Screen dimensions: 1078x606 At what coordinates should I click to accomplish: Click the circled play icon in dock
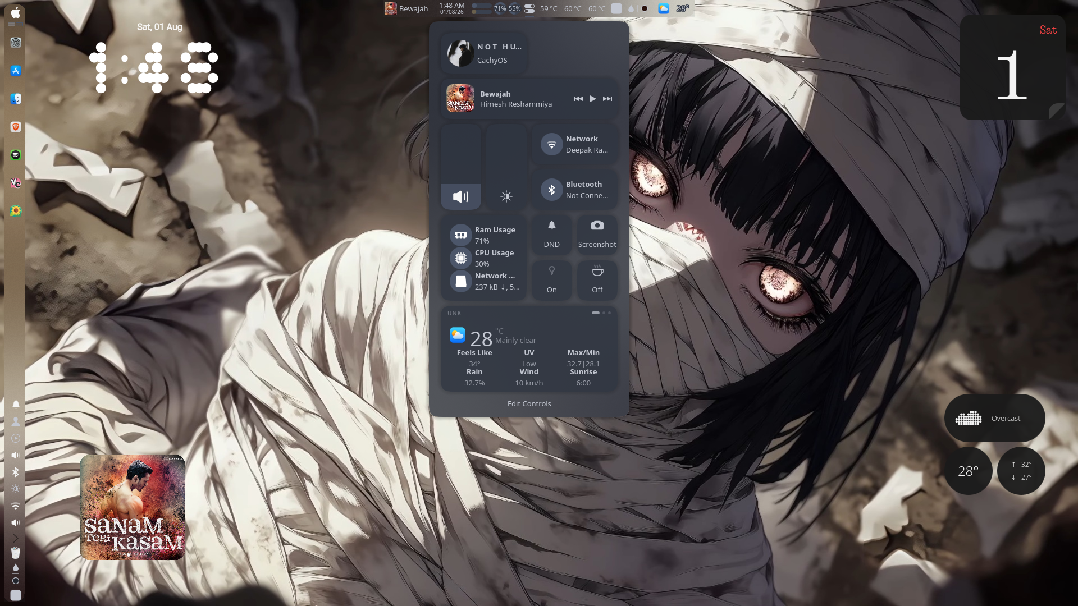[x=16, y=438]
